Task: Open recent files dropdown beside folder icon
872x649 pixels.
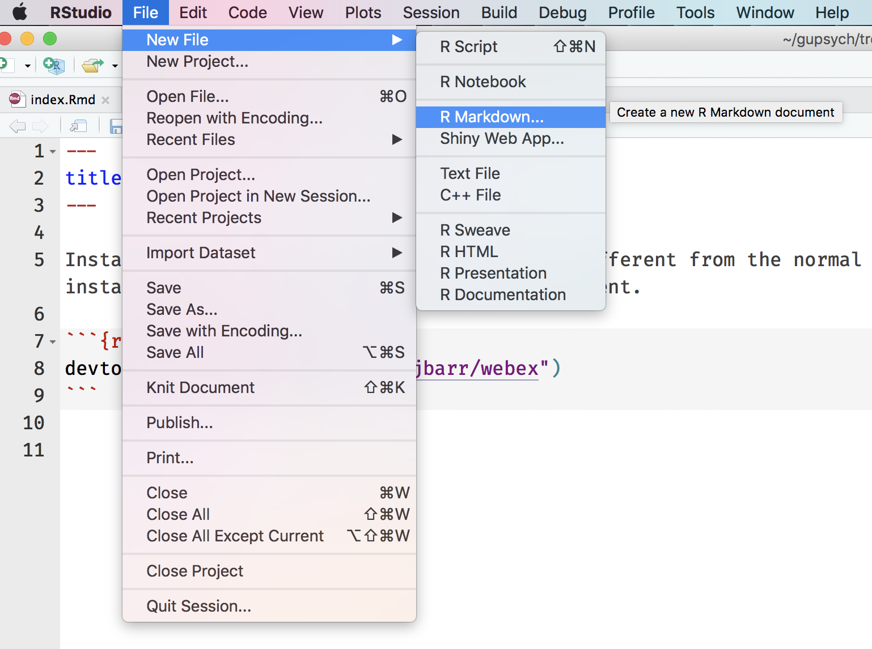Action: click(x=115, y=66)
